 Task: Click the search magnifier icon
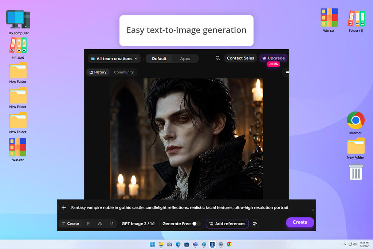[217, 58]
